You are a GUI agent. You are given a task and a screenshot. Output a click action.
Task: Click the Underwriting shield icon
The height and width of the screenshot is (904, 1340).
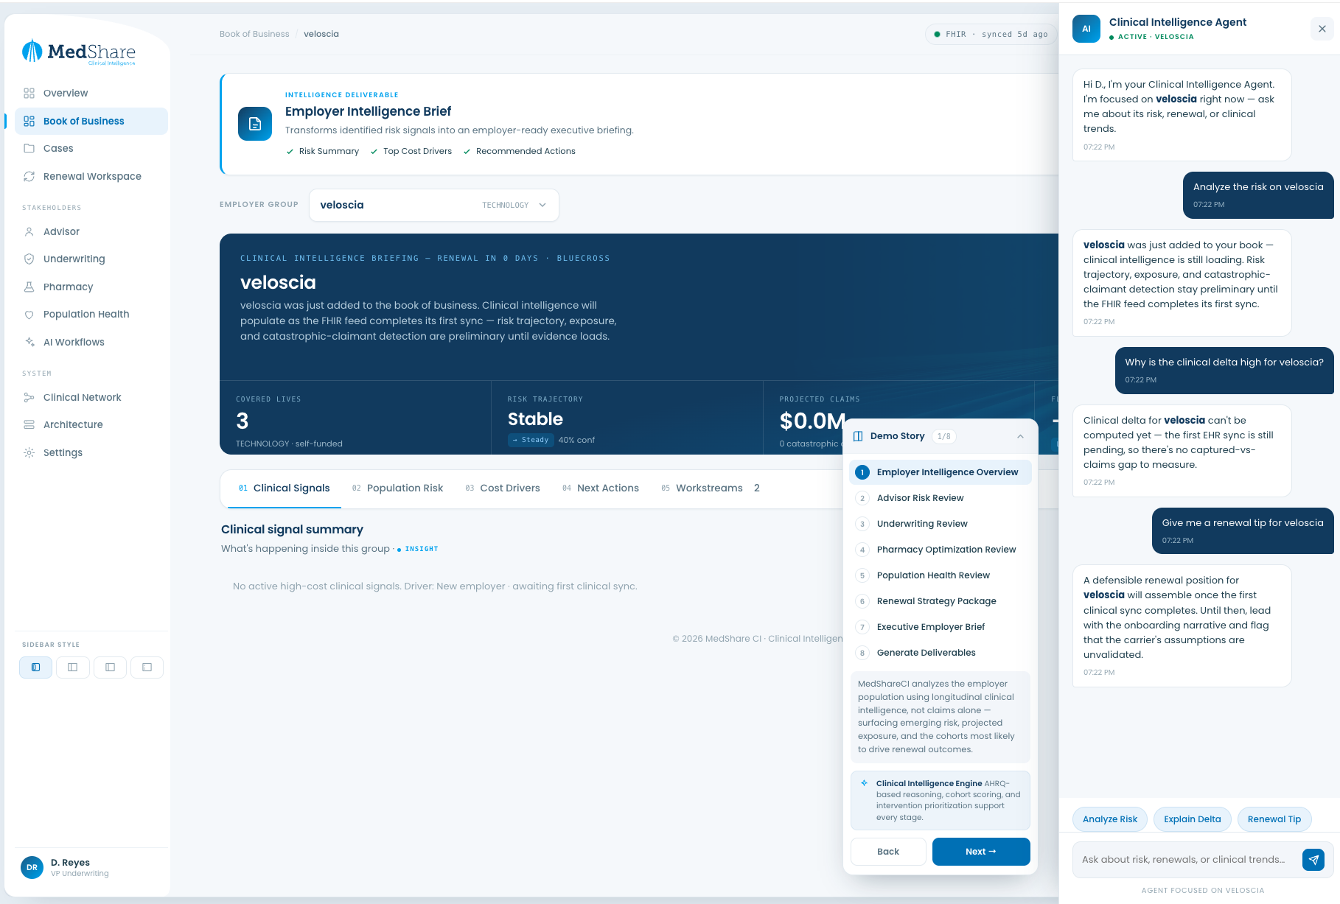[29, 259]
